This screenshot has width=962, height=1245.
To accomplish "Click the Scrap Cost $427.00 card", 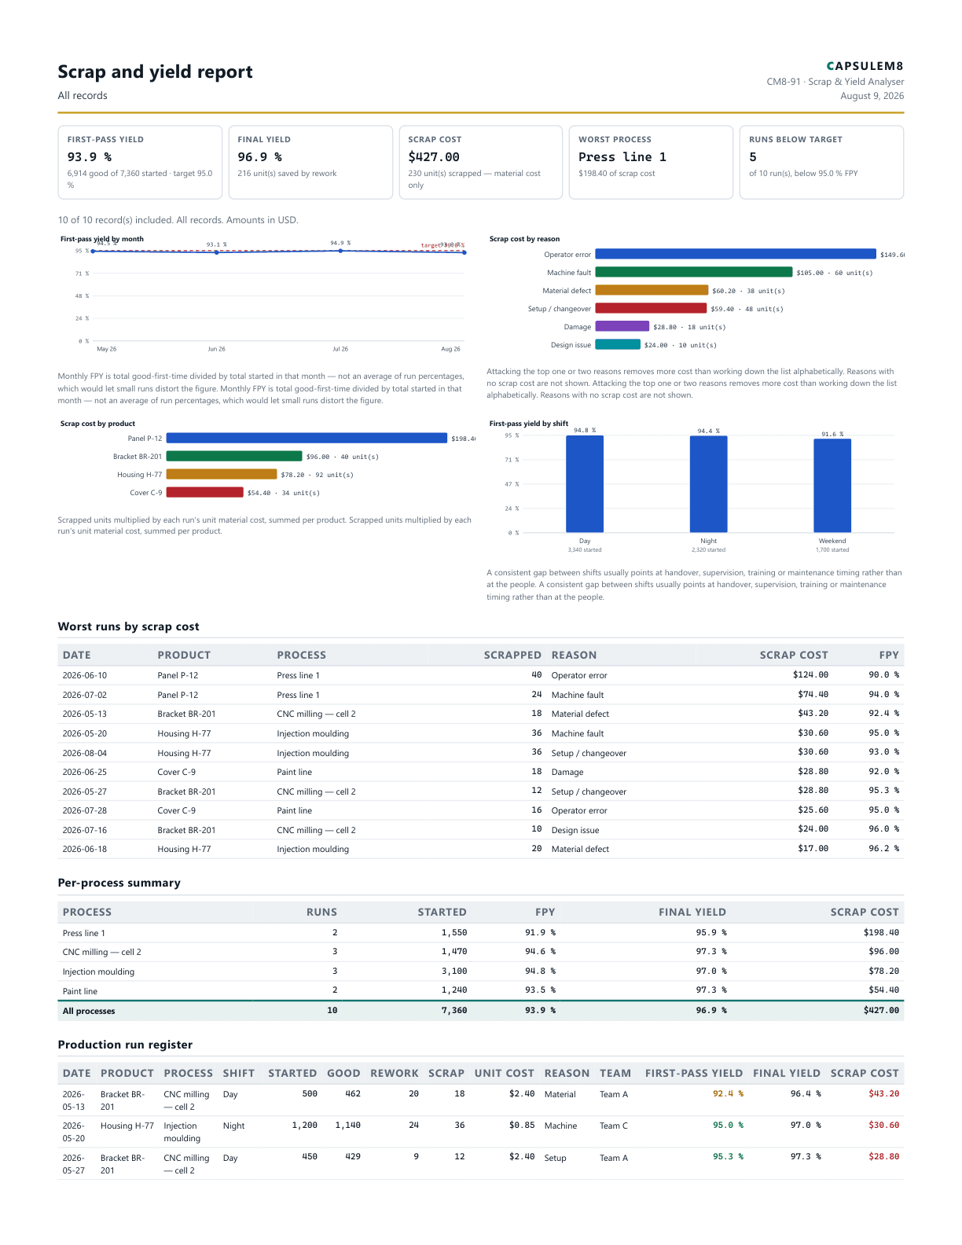I will tap(481, 162).
